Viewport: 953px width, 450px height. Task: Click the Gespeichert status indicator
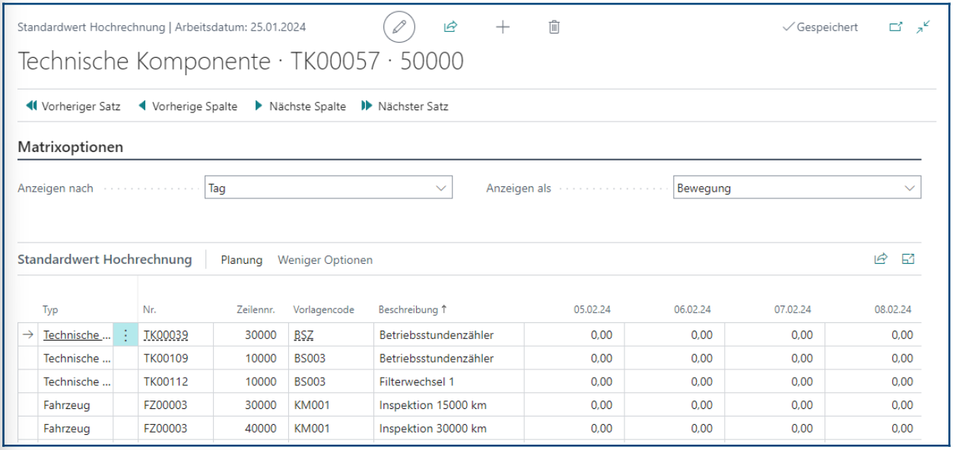[x=820, y=27]
